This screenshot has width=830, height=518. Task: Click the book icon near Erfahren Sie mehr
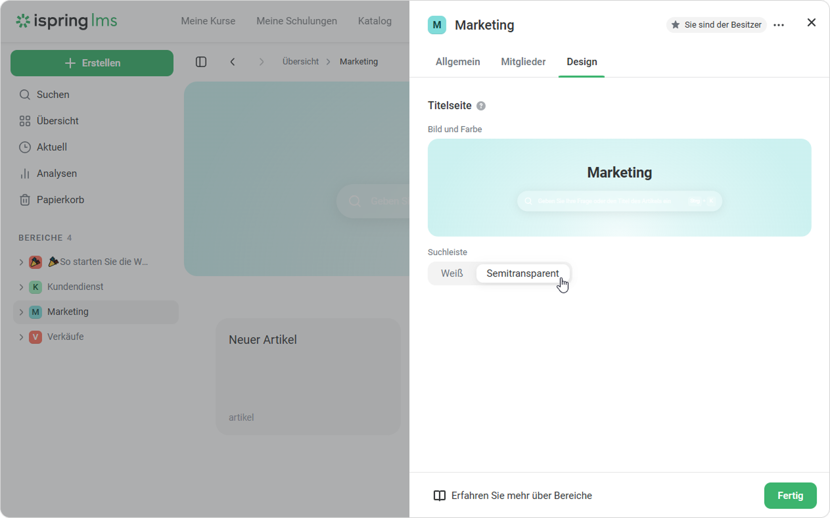(x=440, y=496)
